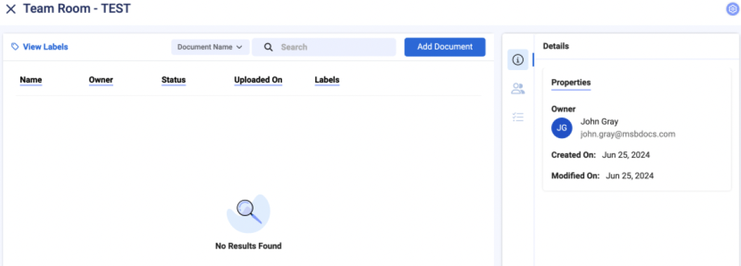Expand the Document Name dropdown
The width and height of the screenshot is (741, 266).
tap(210, 47)
